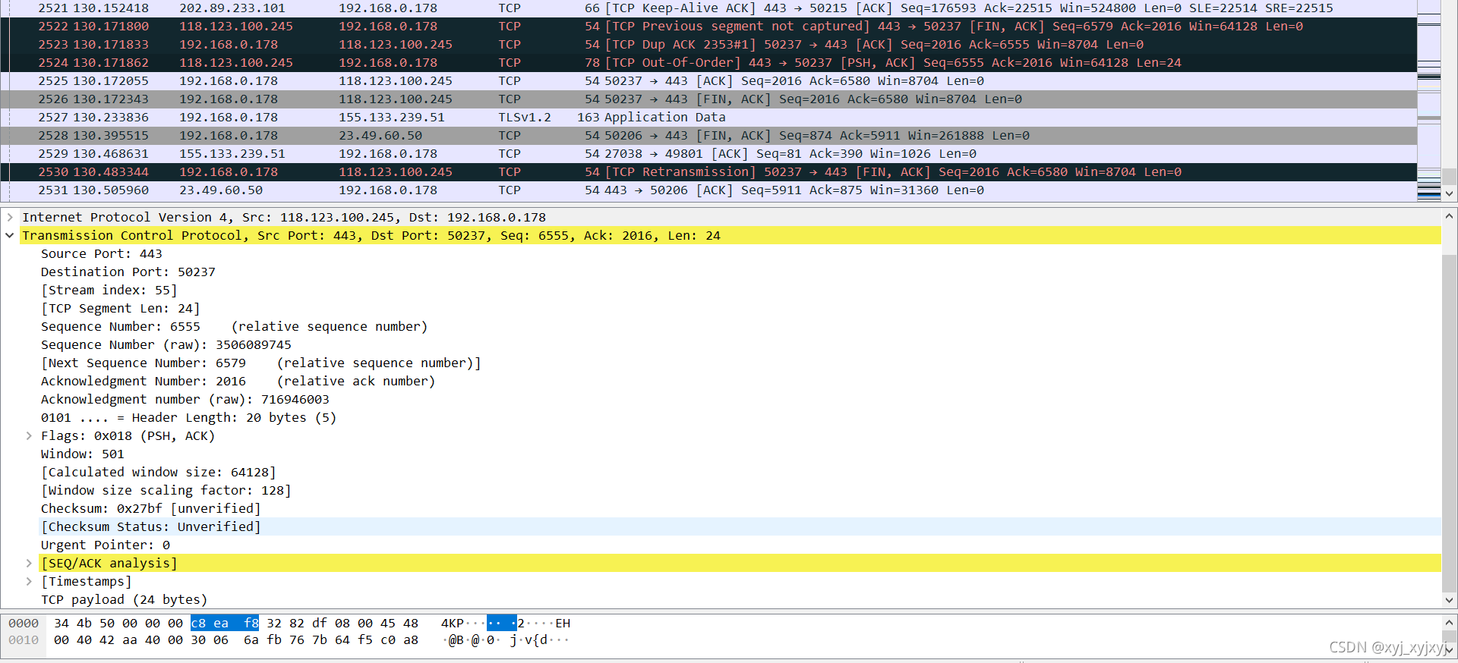Click the packet details vertical scrollbar thumb

tap(1449, 422)
